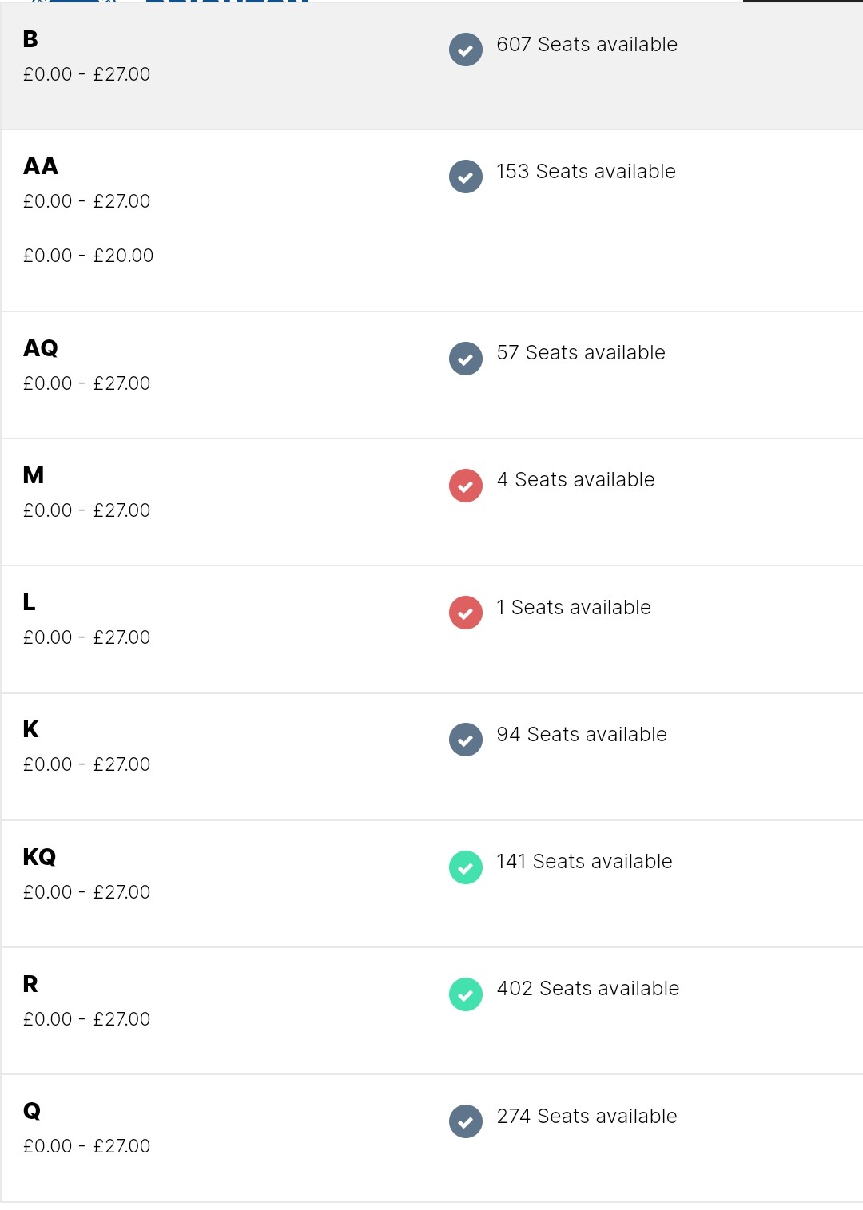Click the green check icon for KQ section
Viewport: 863px width, 1210px height.
(466, 867)
